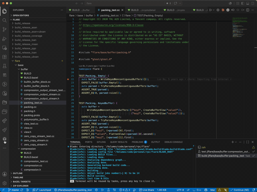Image resolution: width=257 pixels, height=192 pixels.
Task: Run the file with the editor play button
Action: [x=211, y=10]
